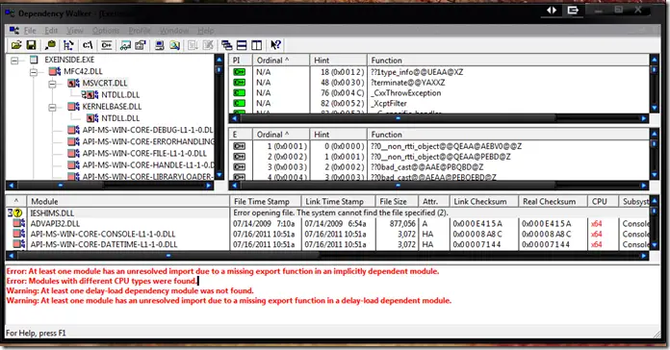Click the Start Profiling toolbar icon

193,45
